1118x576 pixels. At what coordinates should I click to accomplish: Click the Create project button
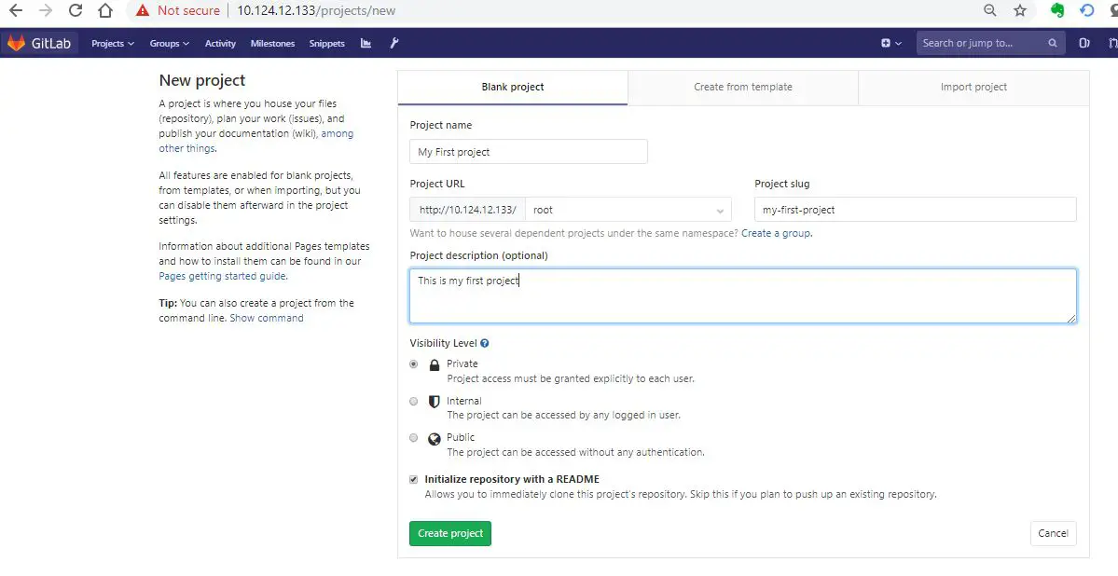(x=449, y=533)
